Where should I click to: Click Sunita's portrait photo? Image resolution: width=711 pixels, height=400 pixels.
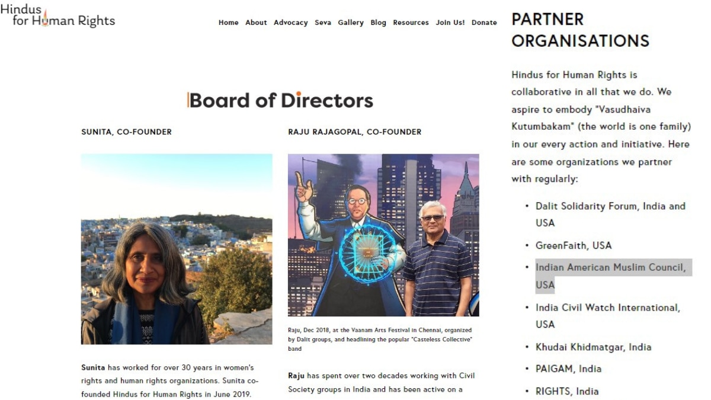pos(177,249)
